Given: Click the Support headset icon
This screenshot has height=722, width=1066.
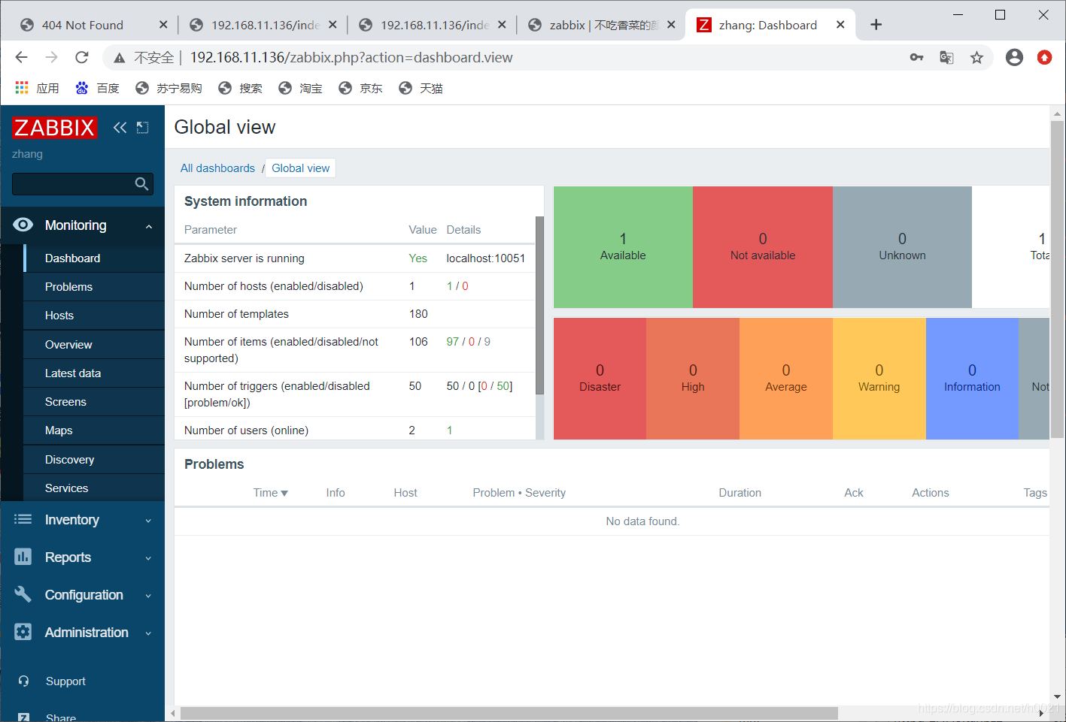Looking at the screenshot, I should [24, 681].
